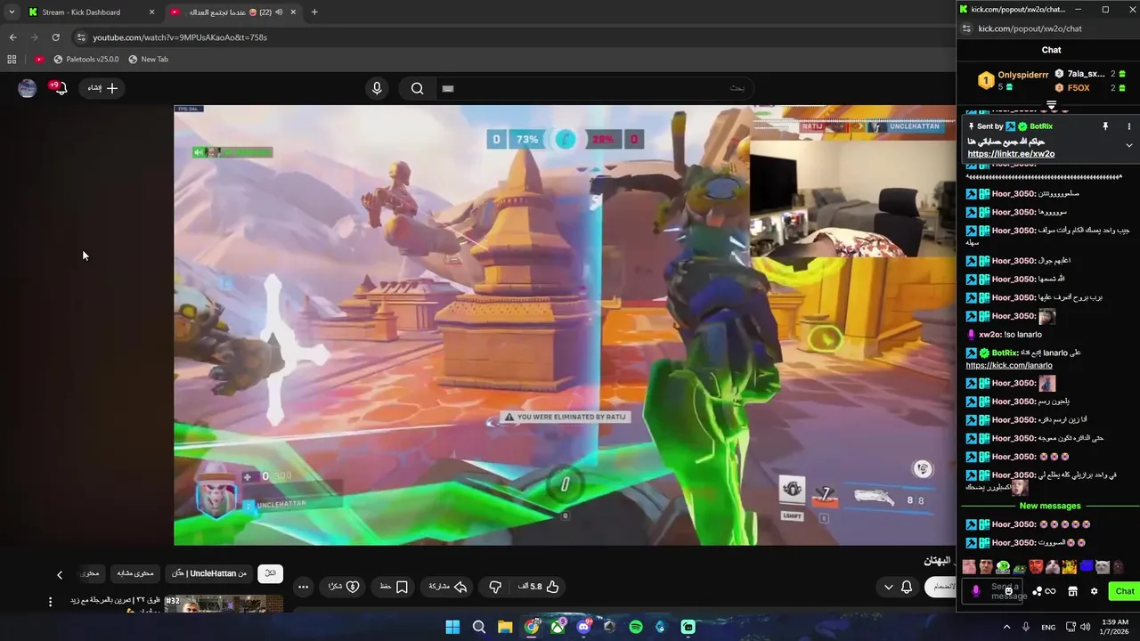Open the suggested video #32 thumbnail
This screenshot has width=1140, height=641.
pos(224,604)
